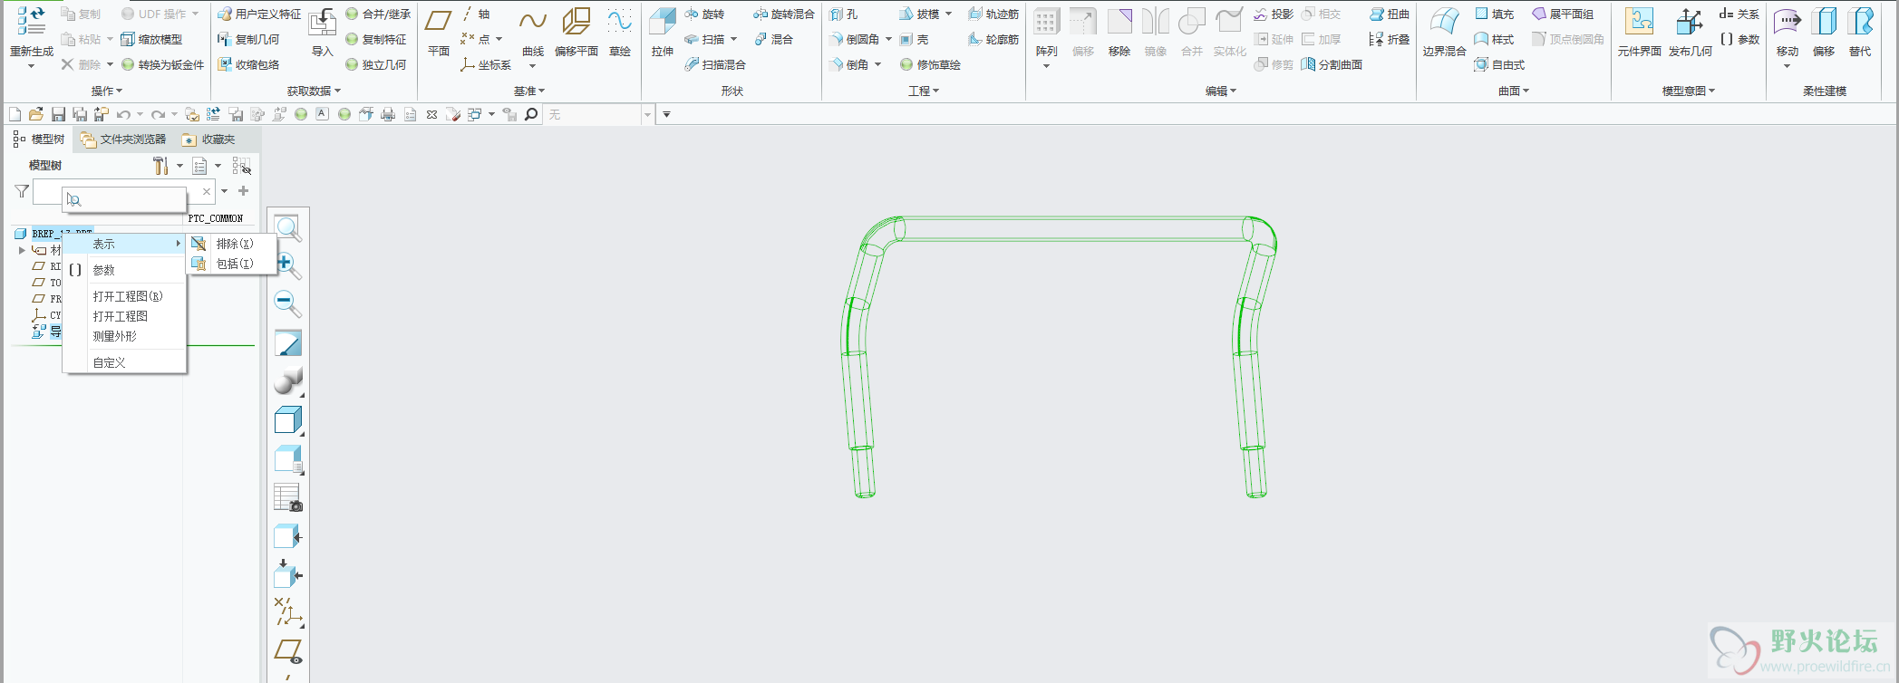Open the 模型意图 group dropdown
This screenshot has width=1899, height=683.
point(1688,91)
